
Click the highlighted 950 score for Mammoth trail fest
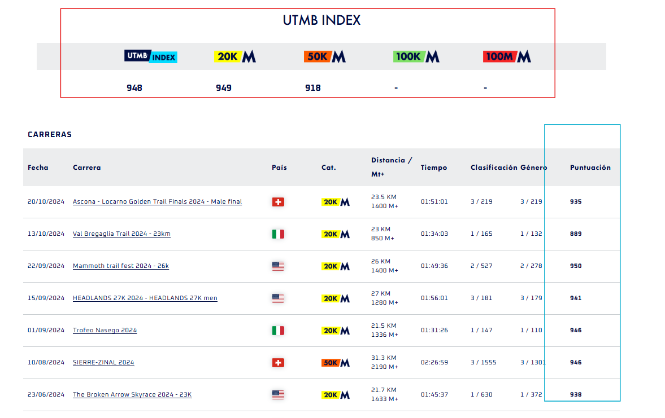tap(576, 266)
